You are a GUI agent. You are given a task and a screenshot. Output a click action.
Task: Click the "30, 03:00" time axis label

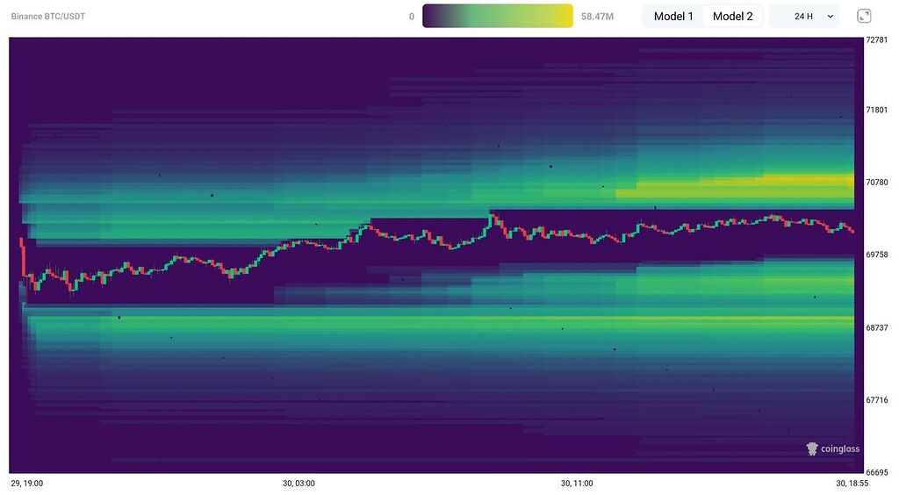pos(298,484)
